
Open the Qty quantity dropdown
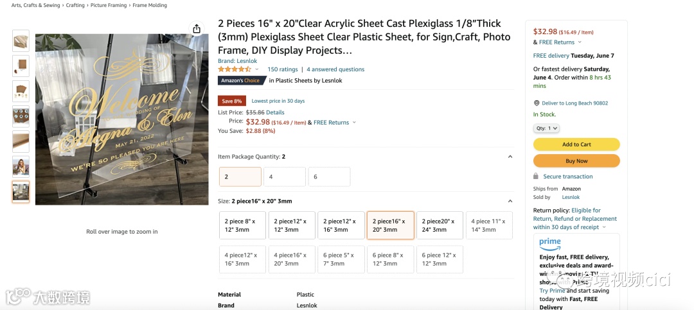pos(546,128)
